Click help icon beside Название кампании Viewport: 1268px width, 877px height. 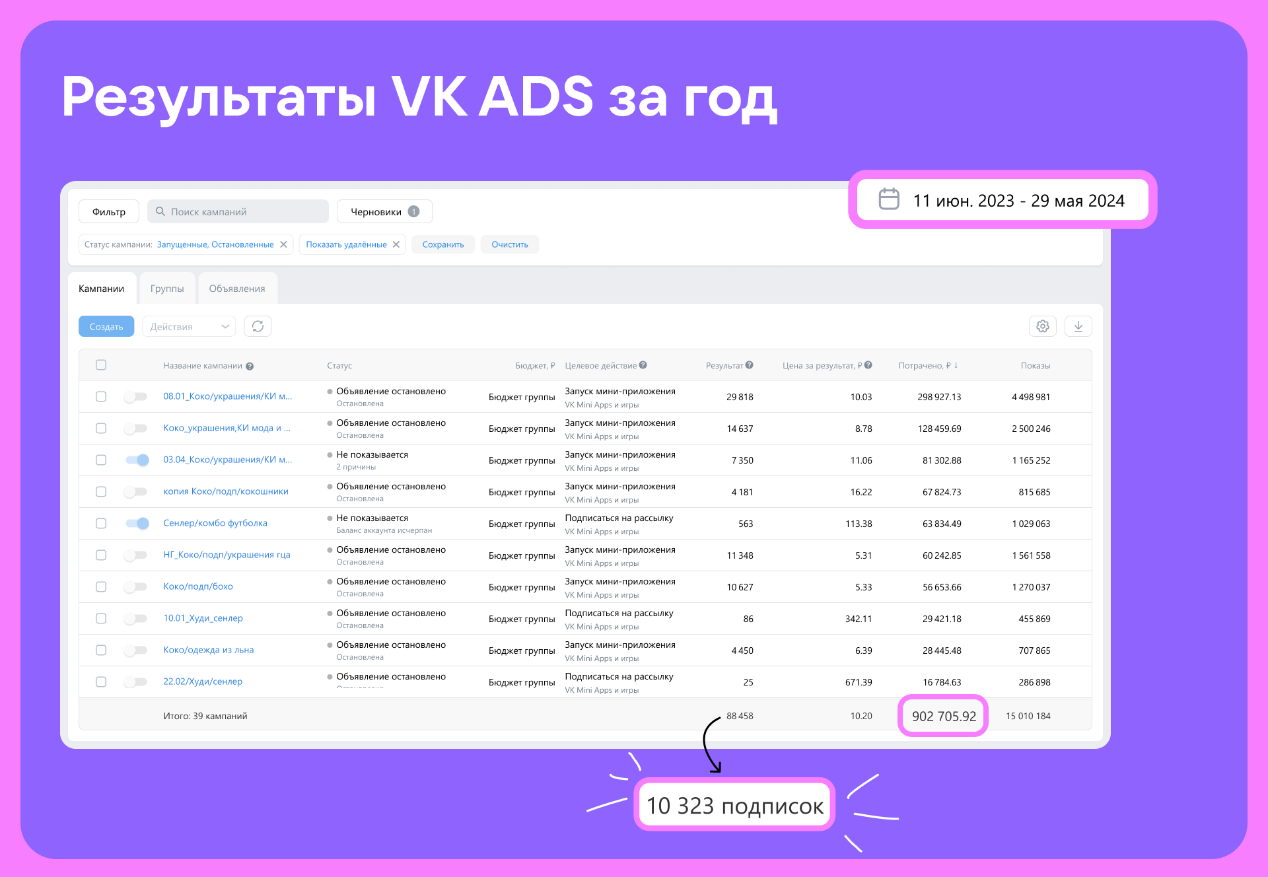coord(250,367)
